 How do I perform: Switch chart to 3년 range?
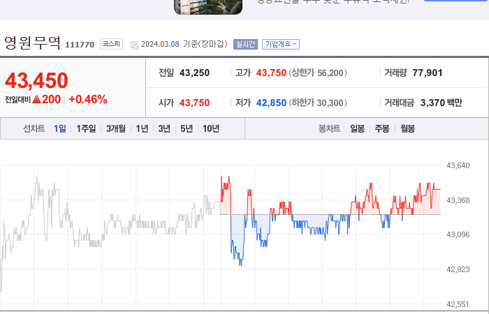pyautogui.click(x=164, y=128)
